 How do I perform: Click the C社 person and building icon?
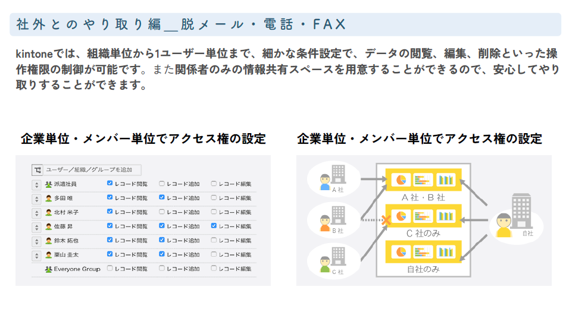(333, 260)
